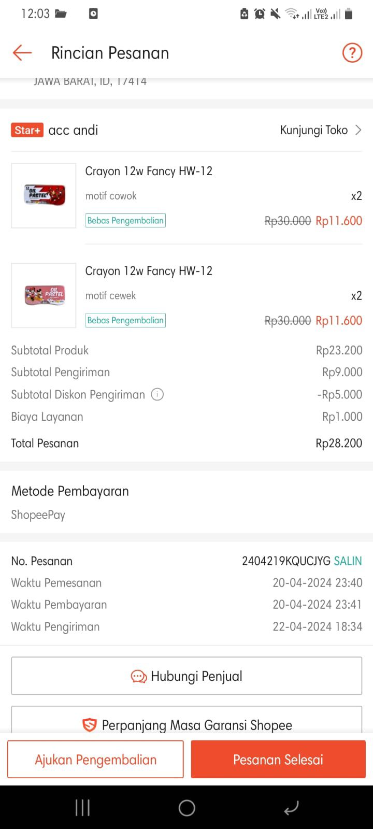
Task: Open acc andi shop name
Action: click(x=73, y=130)
